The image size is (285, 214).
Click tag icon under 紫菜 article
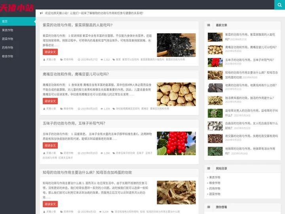coord(114,59)
